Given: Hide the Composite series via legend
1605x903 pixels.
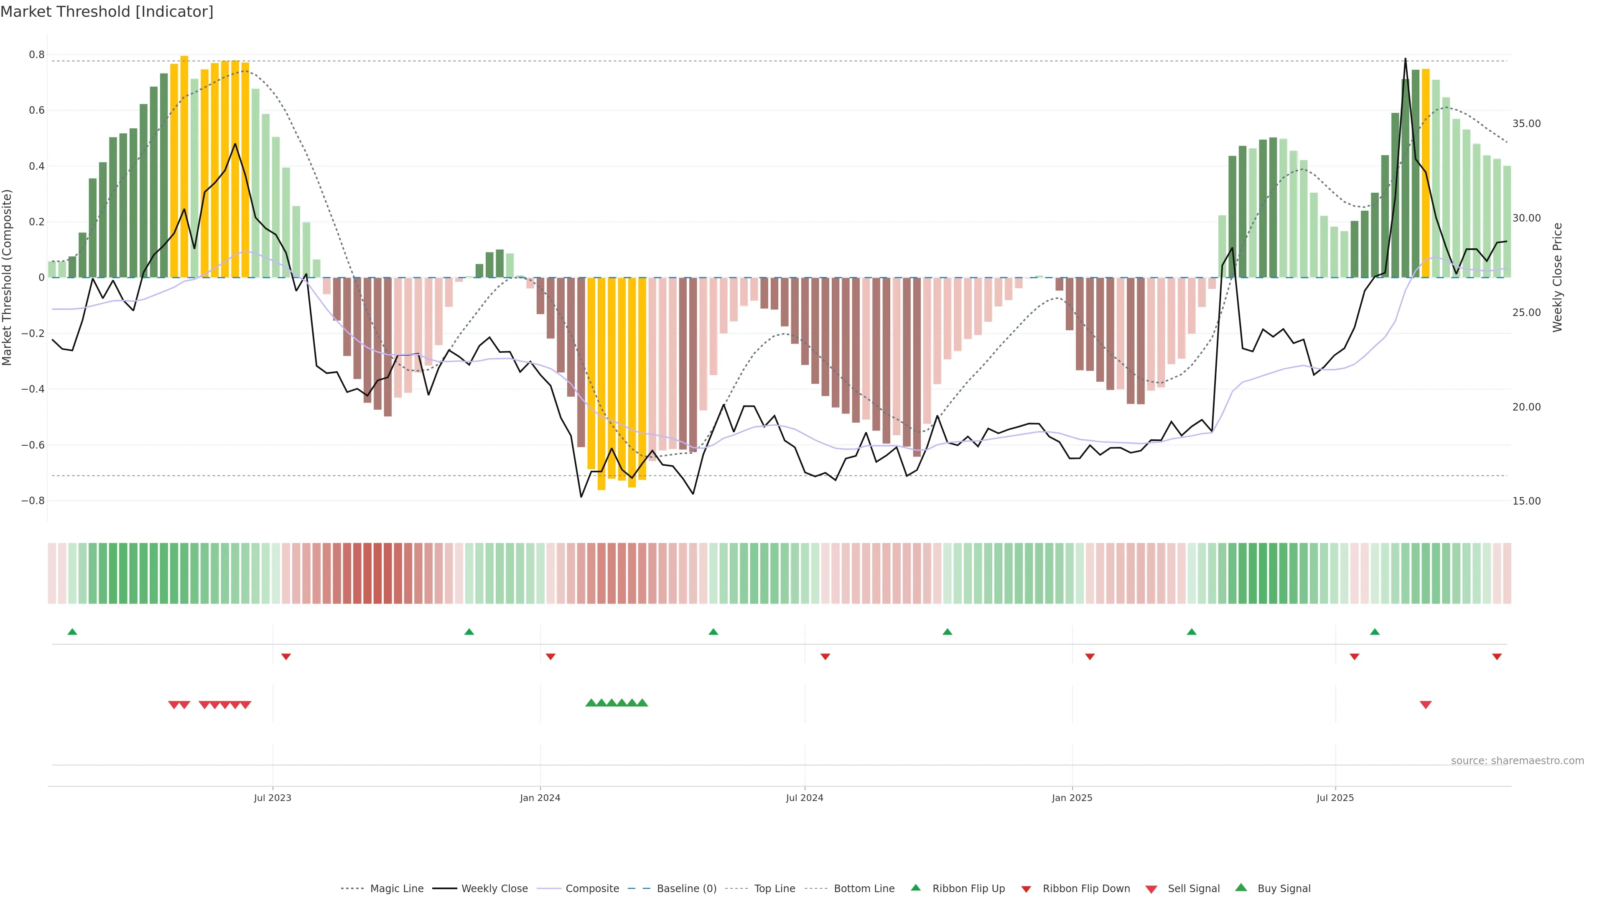Looking at the screenshot, I should [x=592, y=889].
